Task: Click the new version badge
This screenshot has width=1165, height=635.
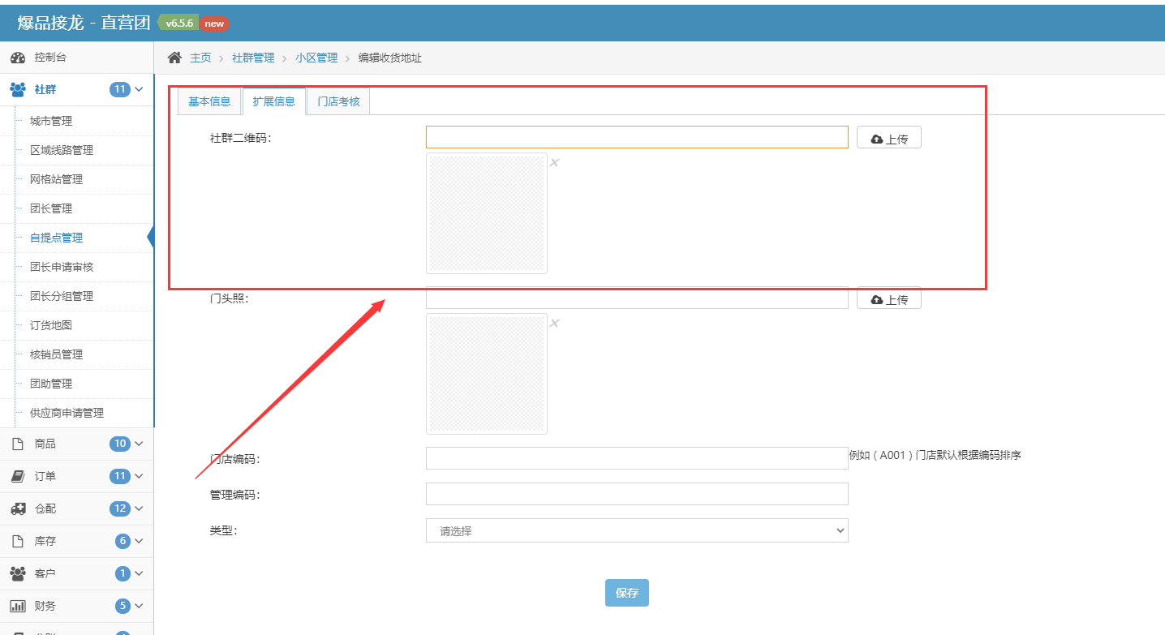Action: (x=214, y=24)
